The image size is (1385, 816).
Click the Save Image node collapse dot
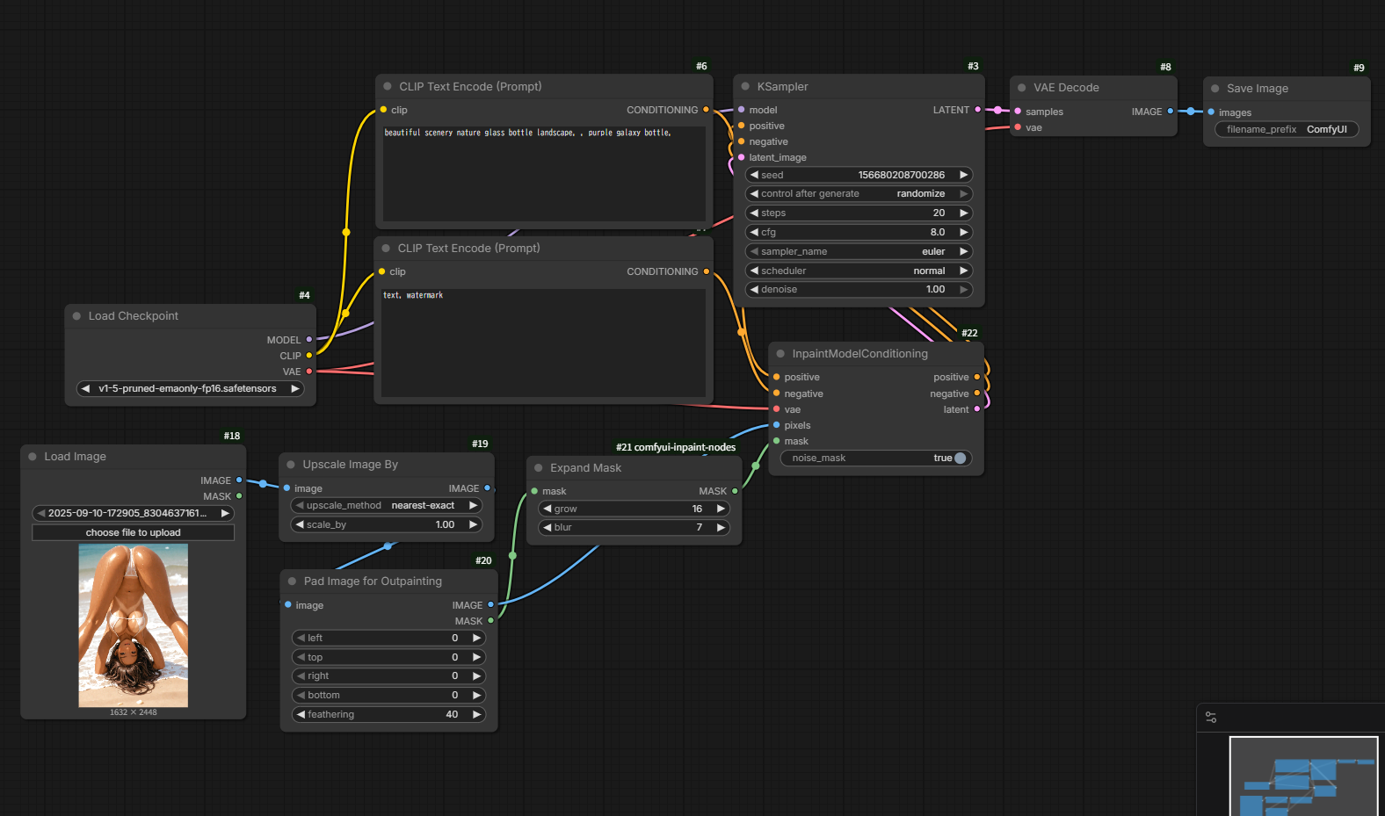pos(1215,89)
